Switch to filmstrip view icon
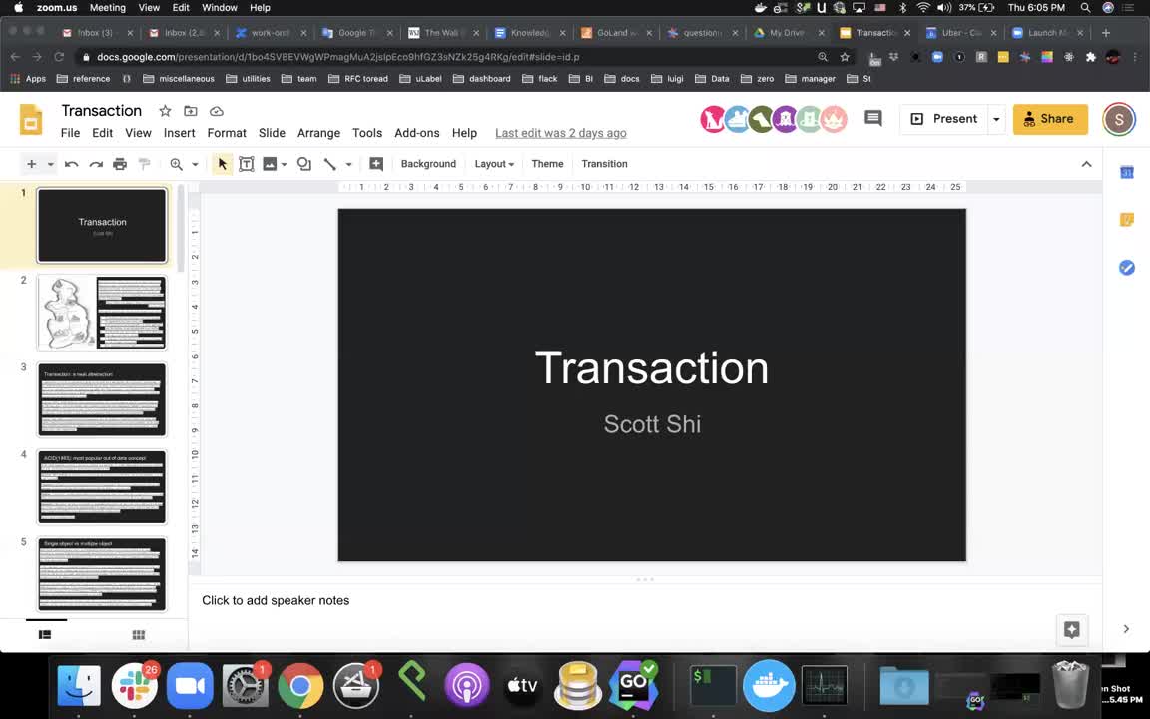Screen dimensions: 1150x719 pos(45,635)
